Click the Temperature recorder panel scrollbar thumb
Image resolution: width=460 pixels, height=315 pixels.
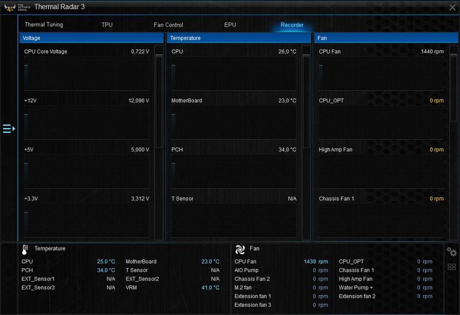[306, 101]
